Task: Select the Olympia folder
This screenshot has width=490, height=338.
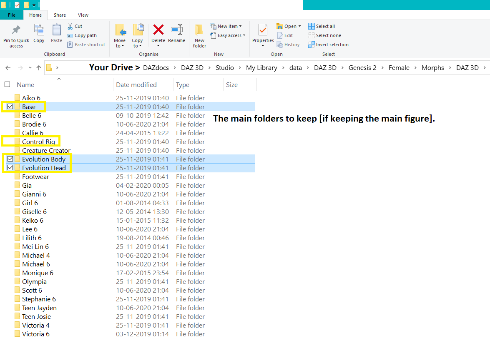Action: pyautogui.click(x=34, y=281)
